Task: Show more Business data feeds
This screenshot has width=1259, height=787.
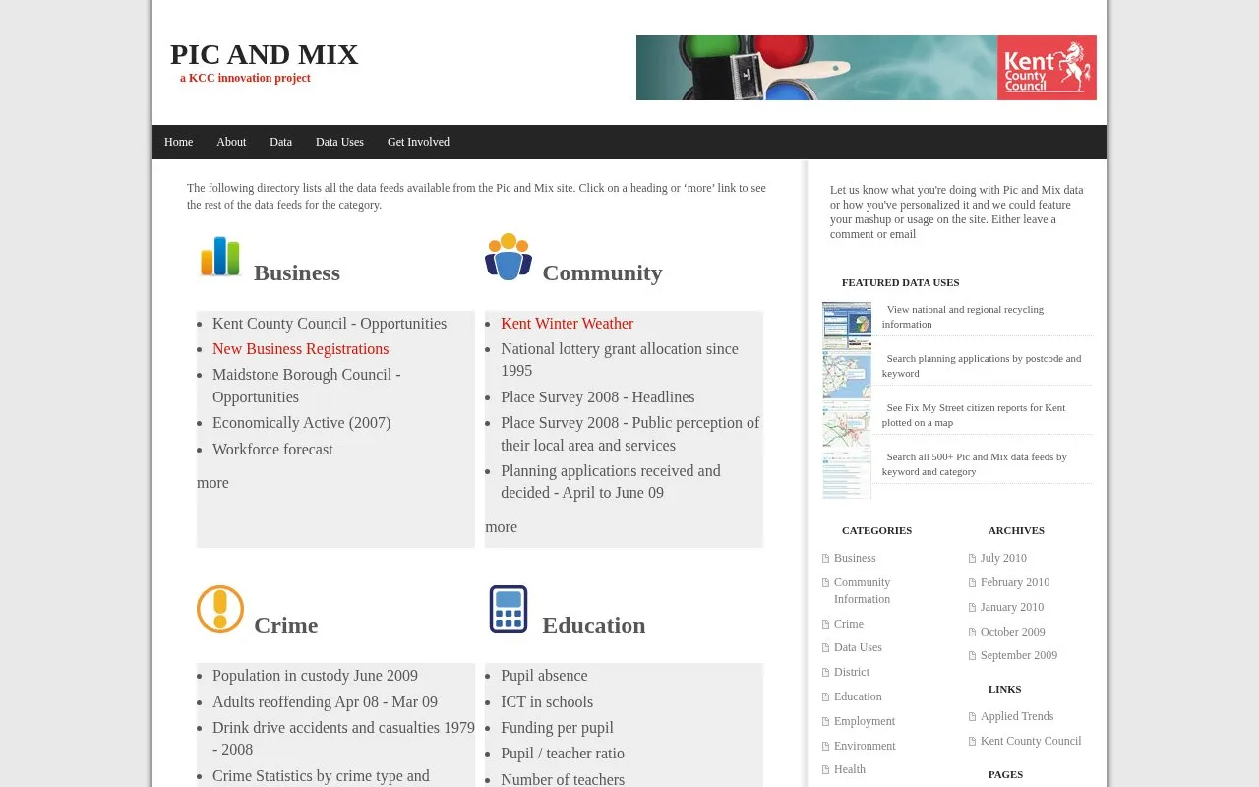Action: pyautogui.click(x=212, y=483)
